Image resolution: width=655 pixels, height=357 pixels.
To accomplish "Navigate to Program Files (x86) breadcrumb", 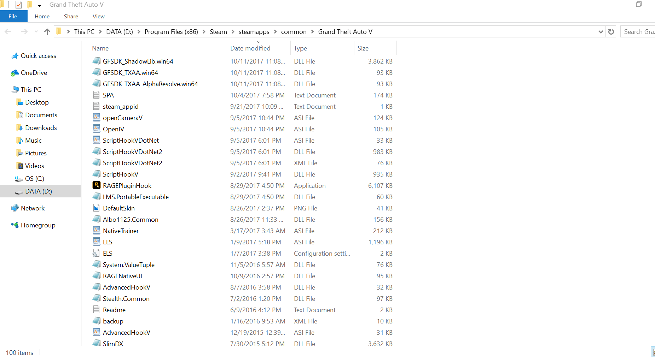I will [x=171, y=32].
